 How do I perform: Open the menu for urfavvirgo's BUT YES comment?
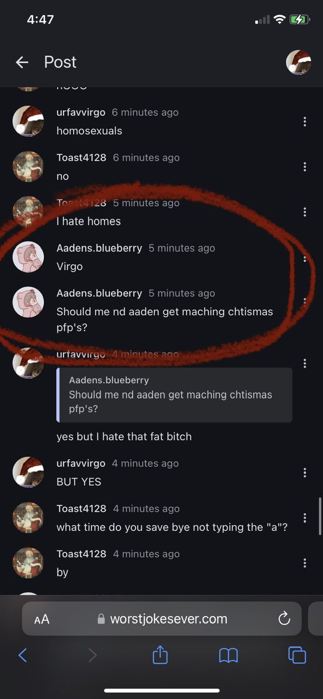click(304, 472)
